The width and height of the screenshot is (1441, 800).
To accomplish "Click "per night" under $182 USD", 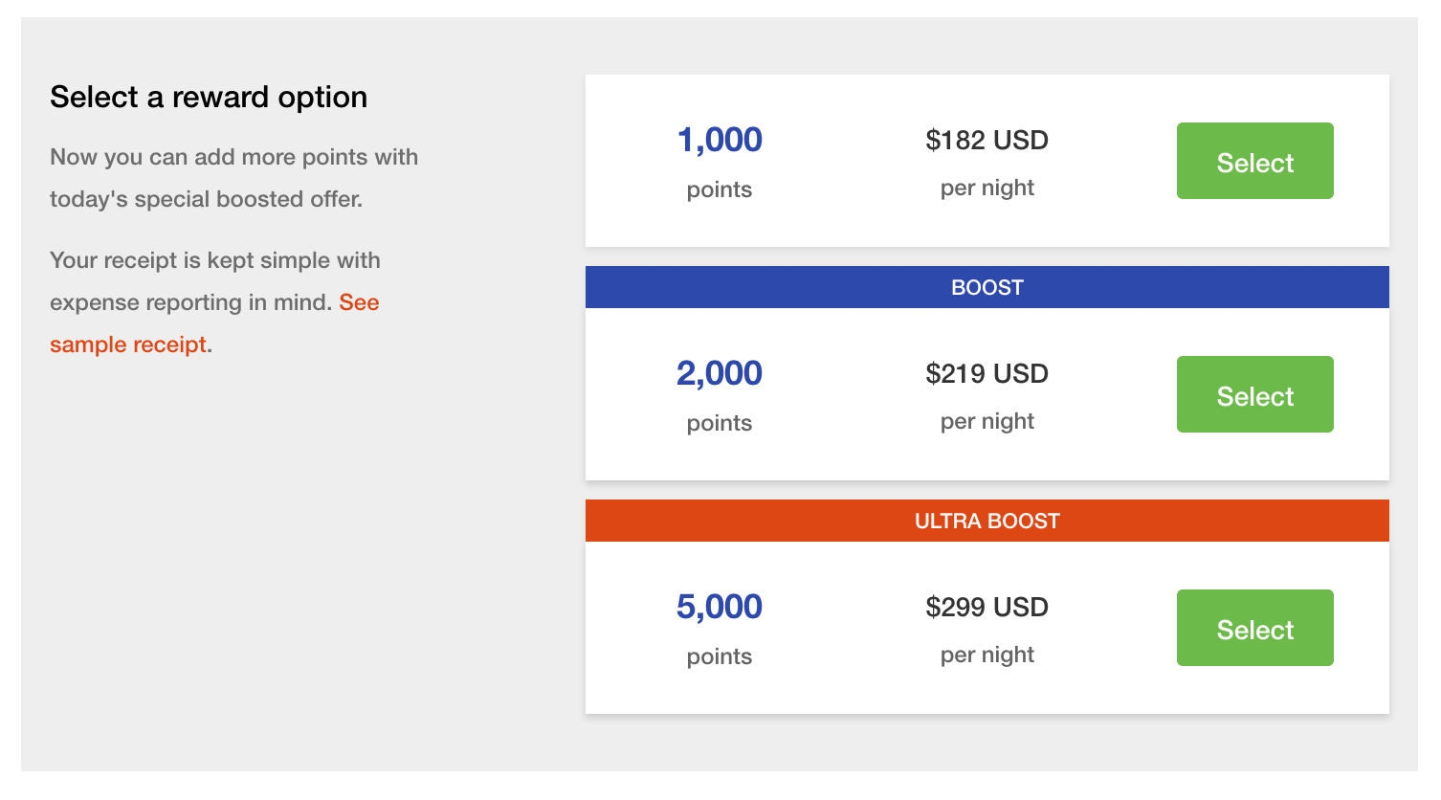I will (987, 188).
